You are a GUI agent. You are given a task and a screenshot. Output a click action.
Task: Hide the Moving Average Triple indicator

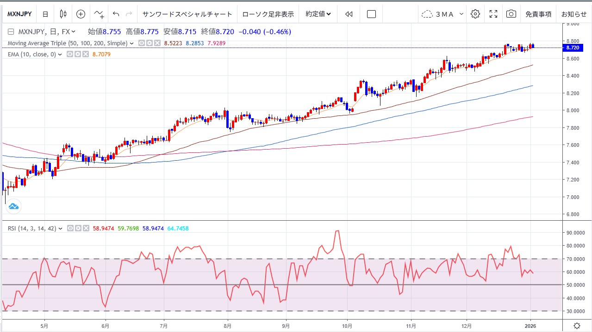[142, 43]
